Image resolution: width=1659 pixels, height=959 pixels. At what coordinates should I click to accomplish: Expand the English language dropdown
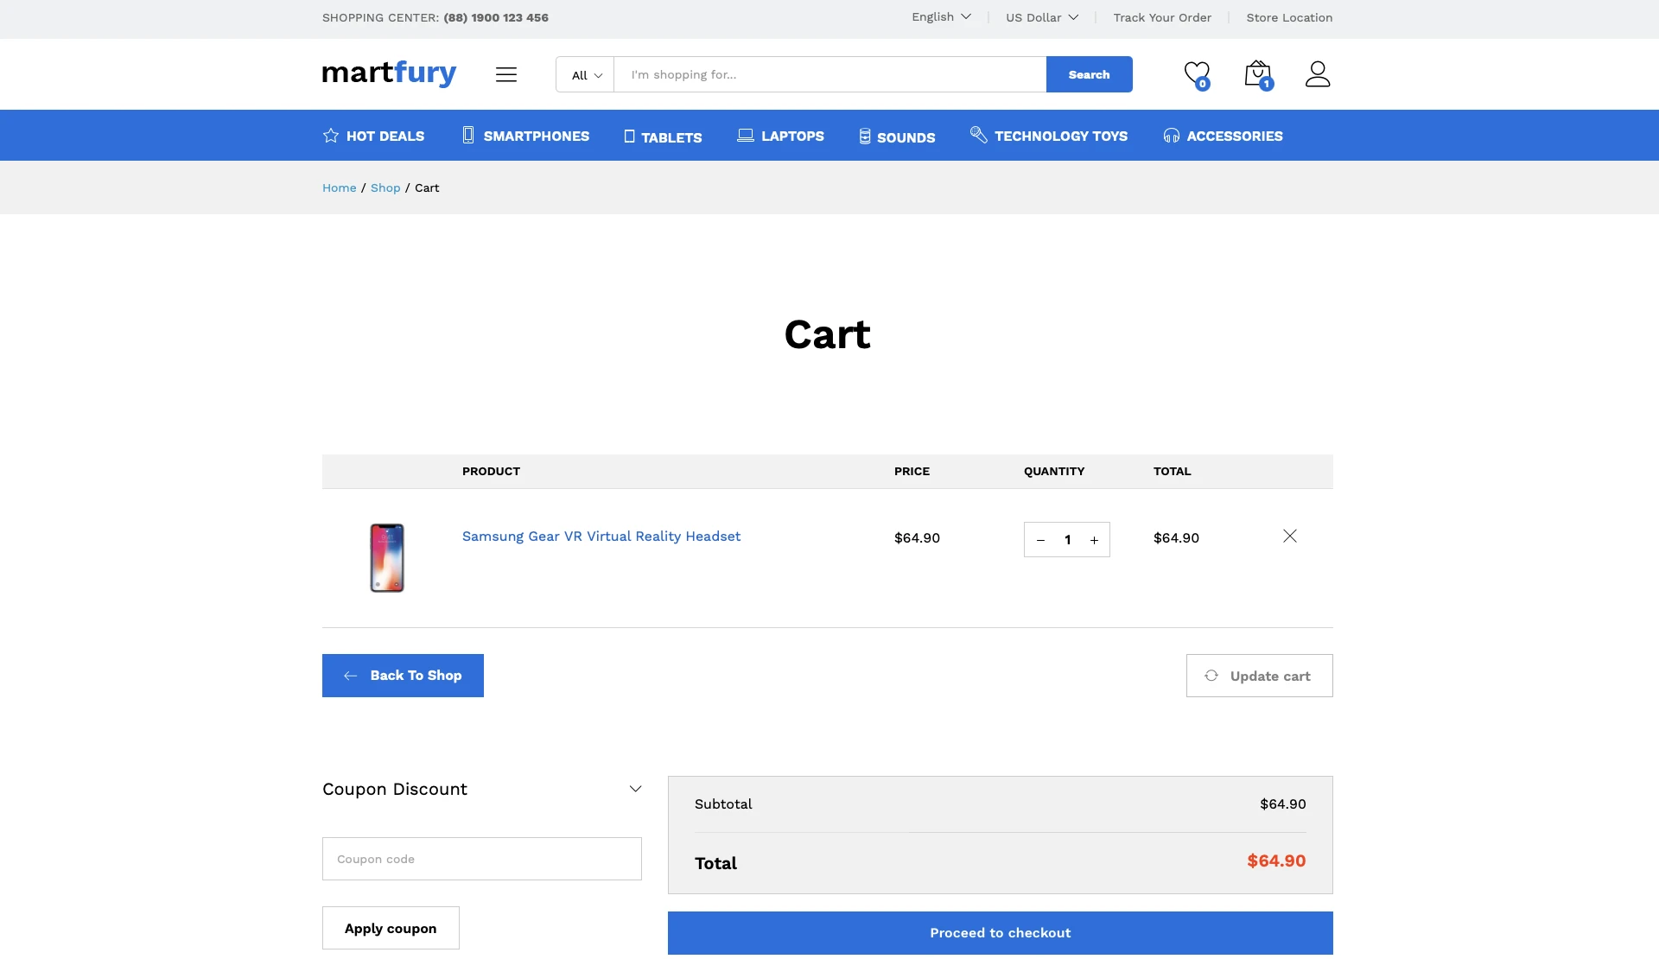tap(941, 17)
